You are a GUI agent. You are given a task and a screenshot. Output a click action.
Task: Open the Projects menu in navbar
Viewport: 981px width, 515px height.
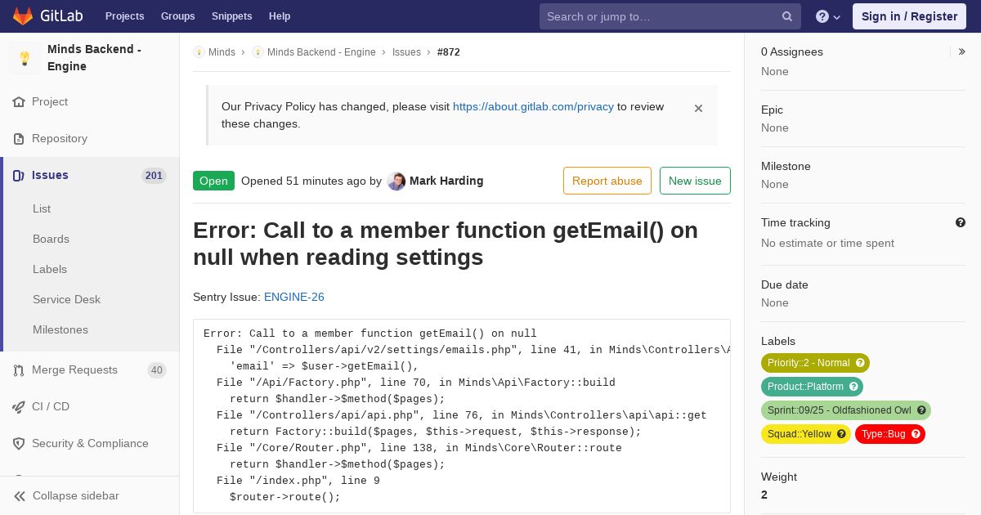pos(125,16)
